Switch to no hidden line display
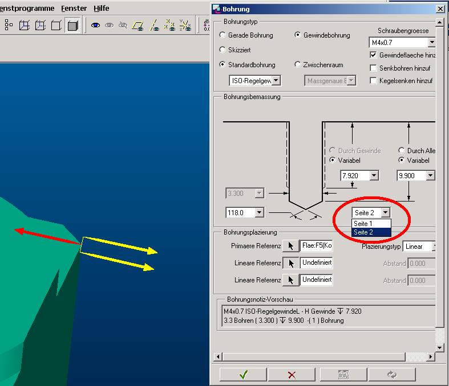449x386 pixels. (56, 26)
